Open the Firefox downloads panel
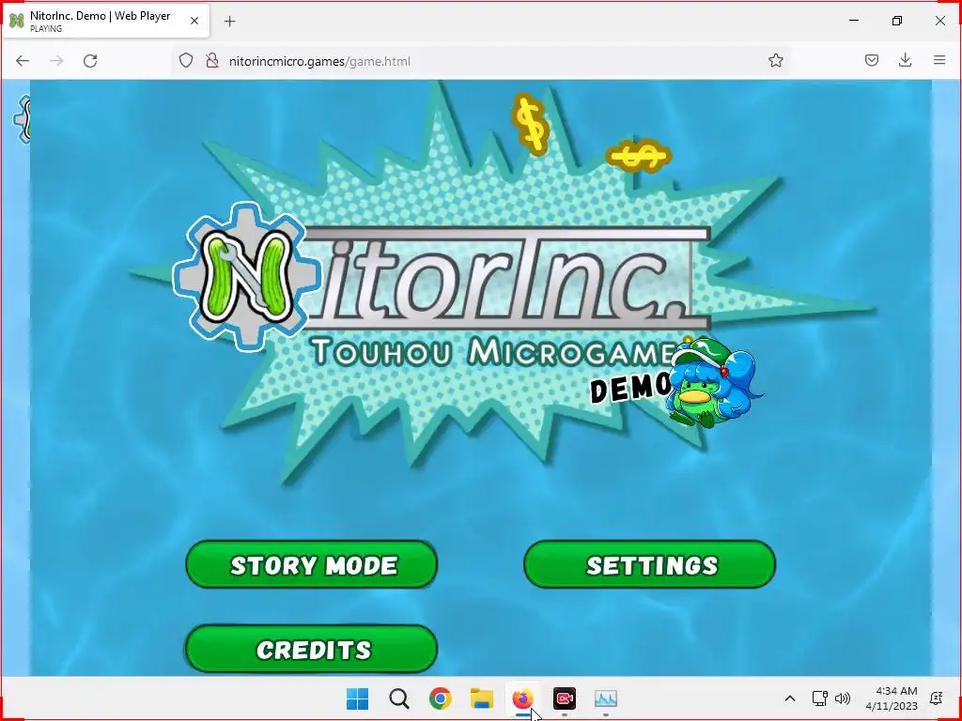962x721 pixels. (x=905, y=61)
